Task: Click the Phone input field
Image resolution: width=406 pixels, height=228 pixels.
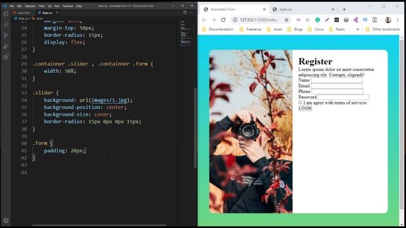Action: pos(337,91)
